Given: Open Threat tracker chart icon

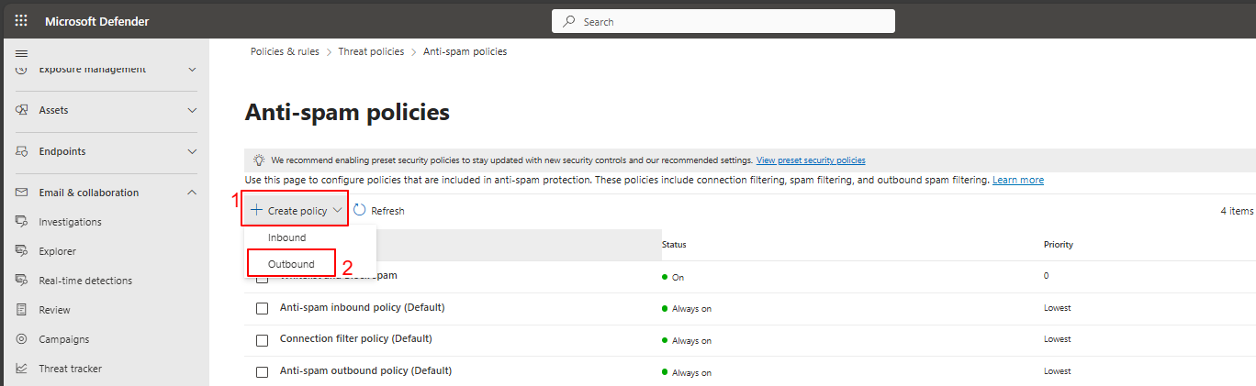Looking at the screenshot, I should (x=21, y=369).
